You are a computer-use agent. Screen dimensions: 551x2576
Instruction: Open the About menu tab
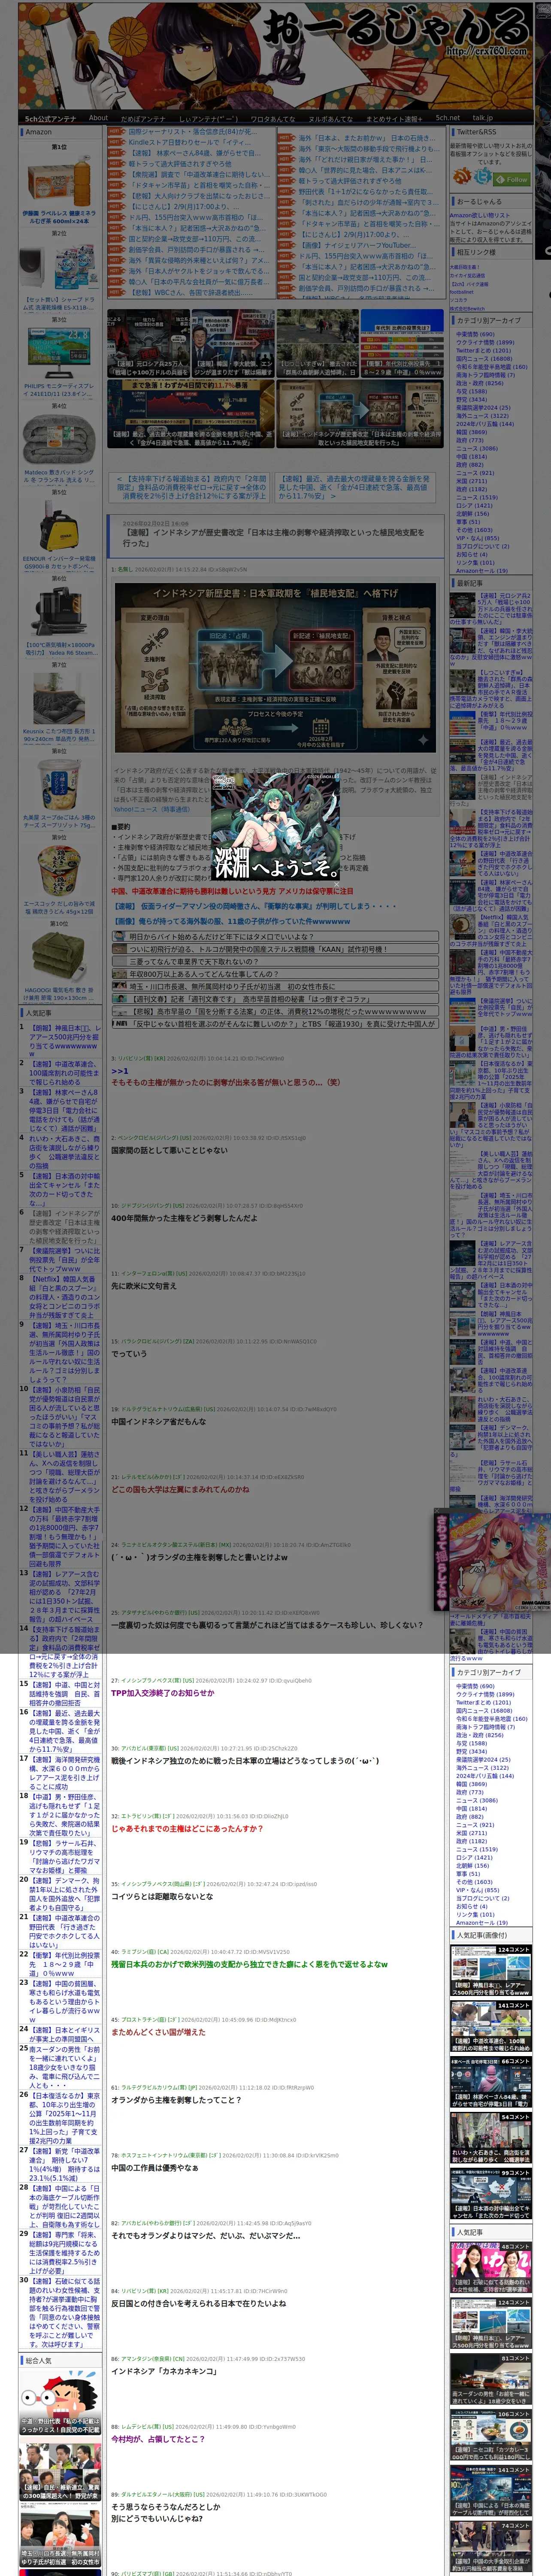[x=98, y=118]
